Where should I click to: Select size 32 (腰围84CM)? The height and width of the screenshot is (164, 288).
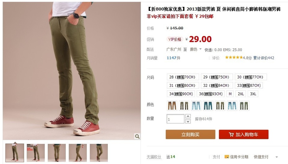tap(217, 86)
